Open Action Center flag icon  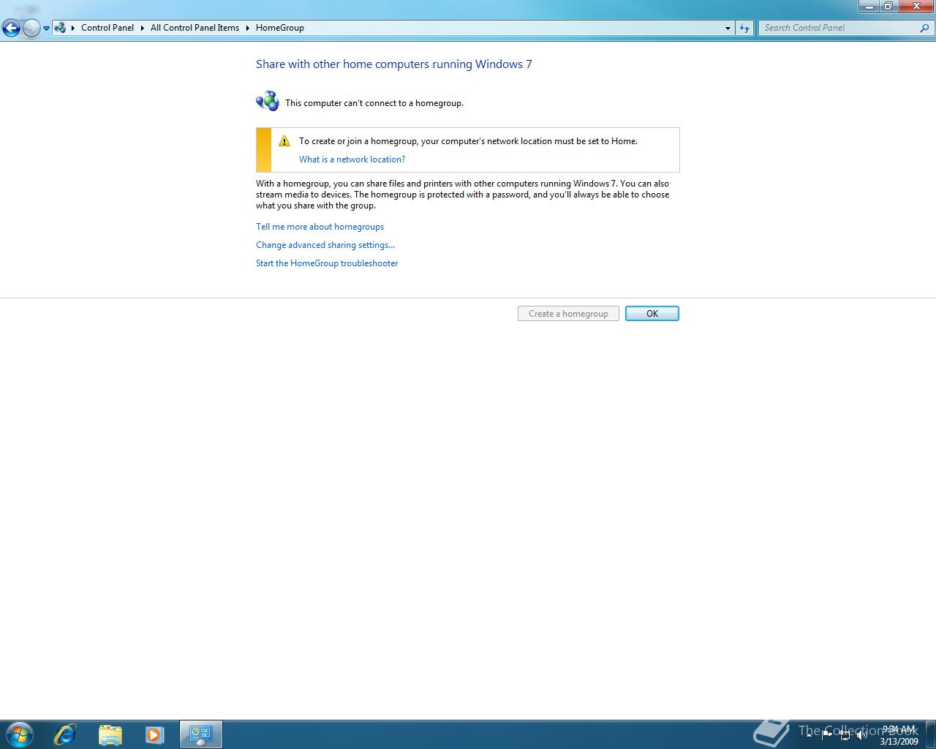coord(827,734)
